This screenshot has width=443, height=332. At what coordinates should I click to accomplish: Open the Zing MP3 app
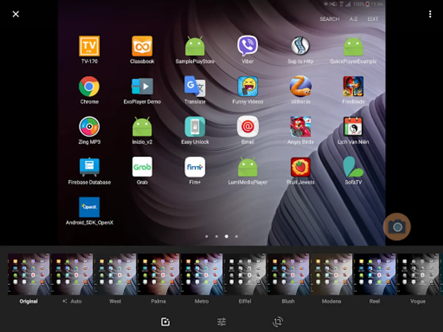coord(89,127)
